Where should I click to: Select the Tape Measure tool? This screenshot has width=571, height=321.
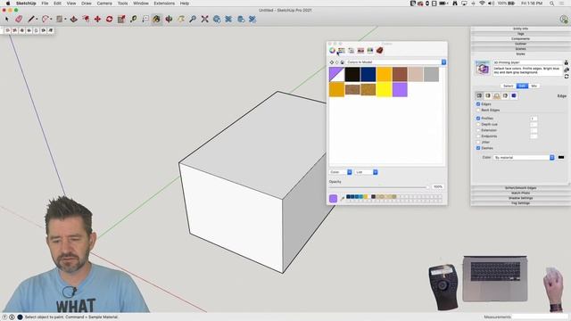click(133, 19)
